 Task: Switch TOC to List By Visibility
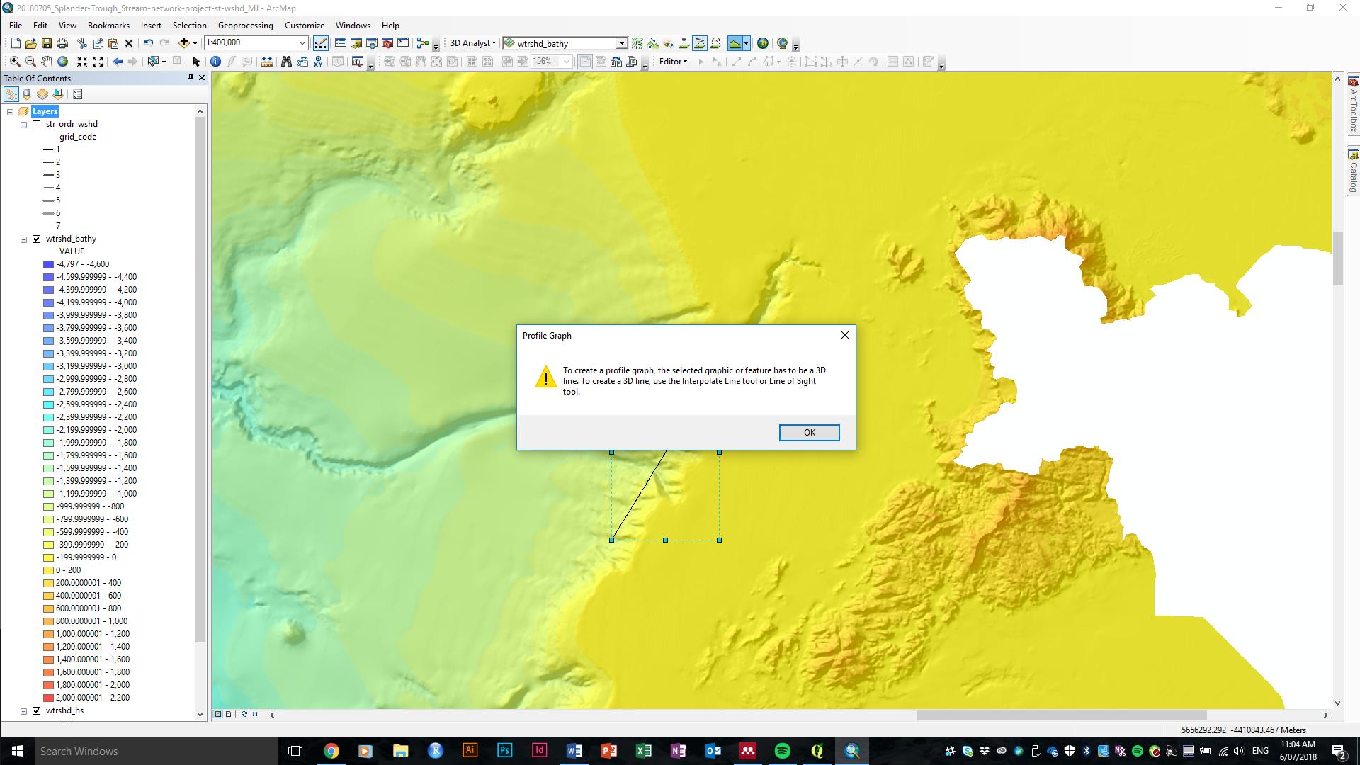pyautogui.click(x=42, y=93)
